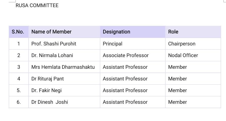This screenshot has width=226, height=121.
Task: Click the Associate Professor cell
Action: click(x=133, y=55)
